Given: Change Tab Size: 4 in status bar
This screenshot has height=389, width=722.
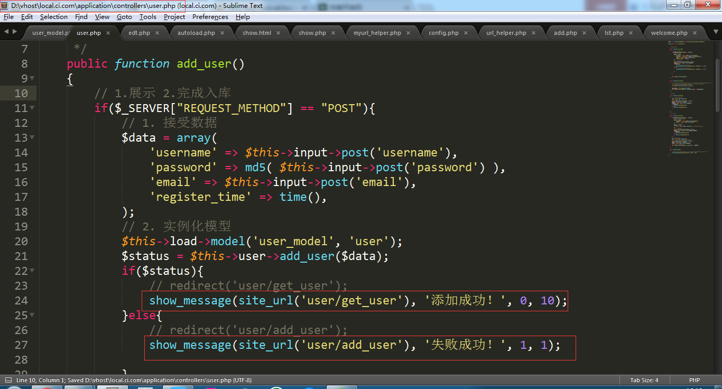Looking at the screenshot, I should pyautogui.click(x=644, y=380).
